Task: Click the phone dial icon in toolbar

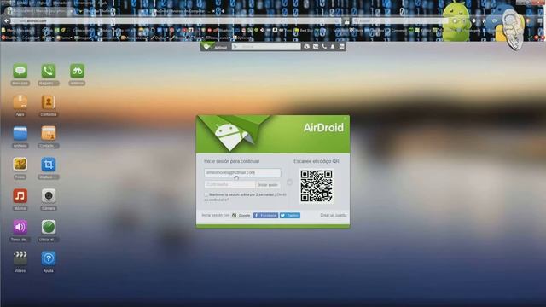Action: coord(324,47)
